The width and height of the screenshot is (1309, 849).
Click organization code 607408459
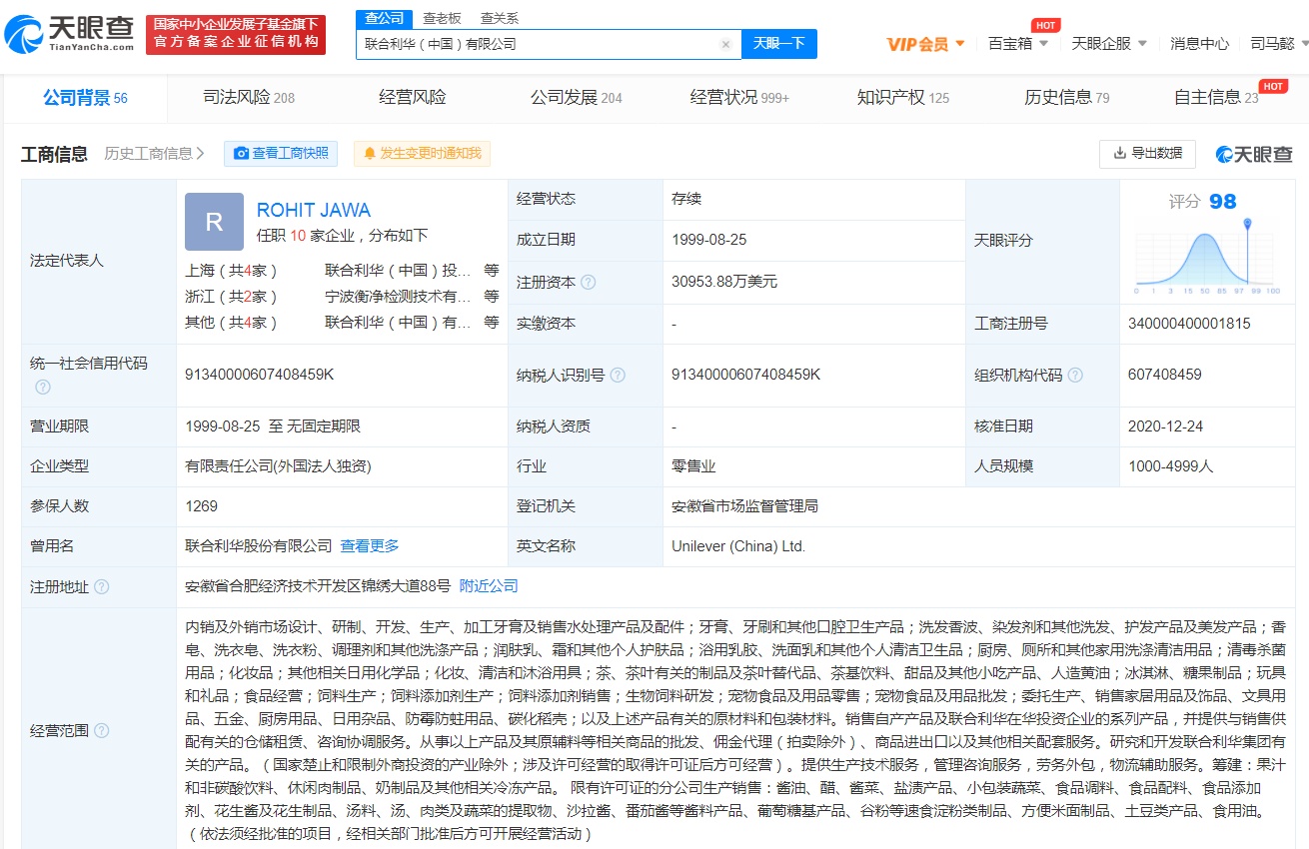tap(1165, 375)
